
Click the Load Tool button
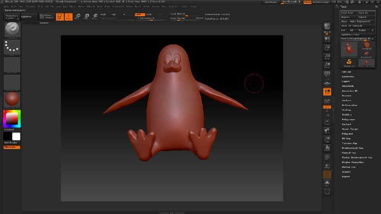(x=349, y=13)
